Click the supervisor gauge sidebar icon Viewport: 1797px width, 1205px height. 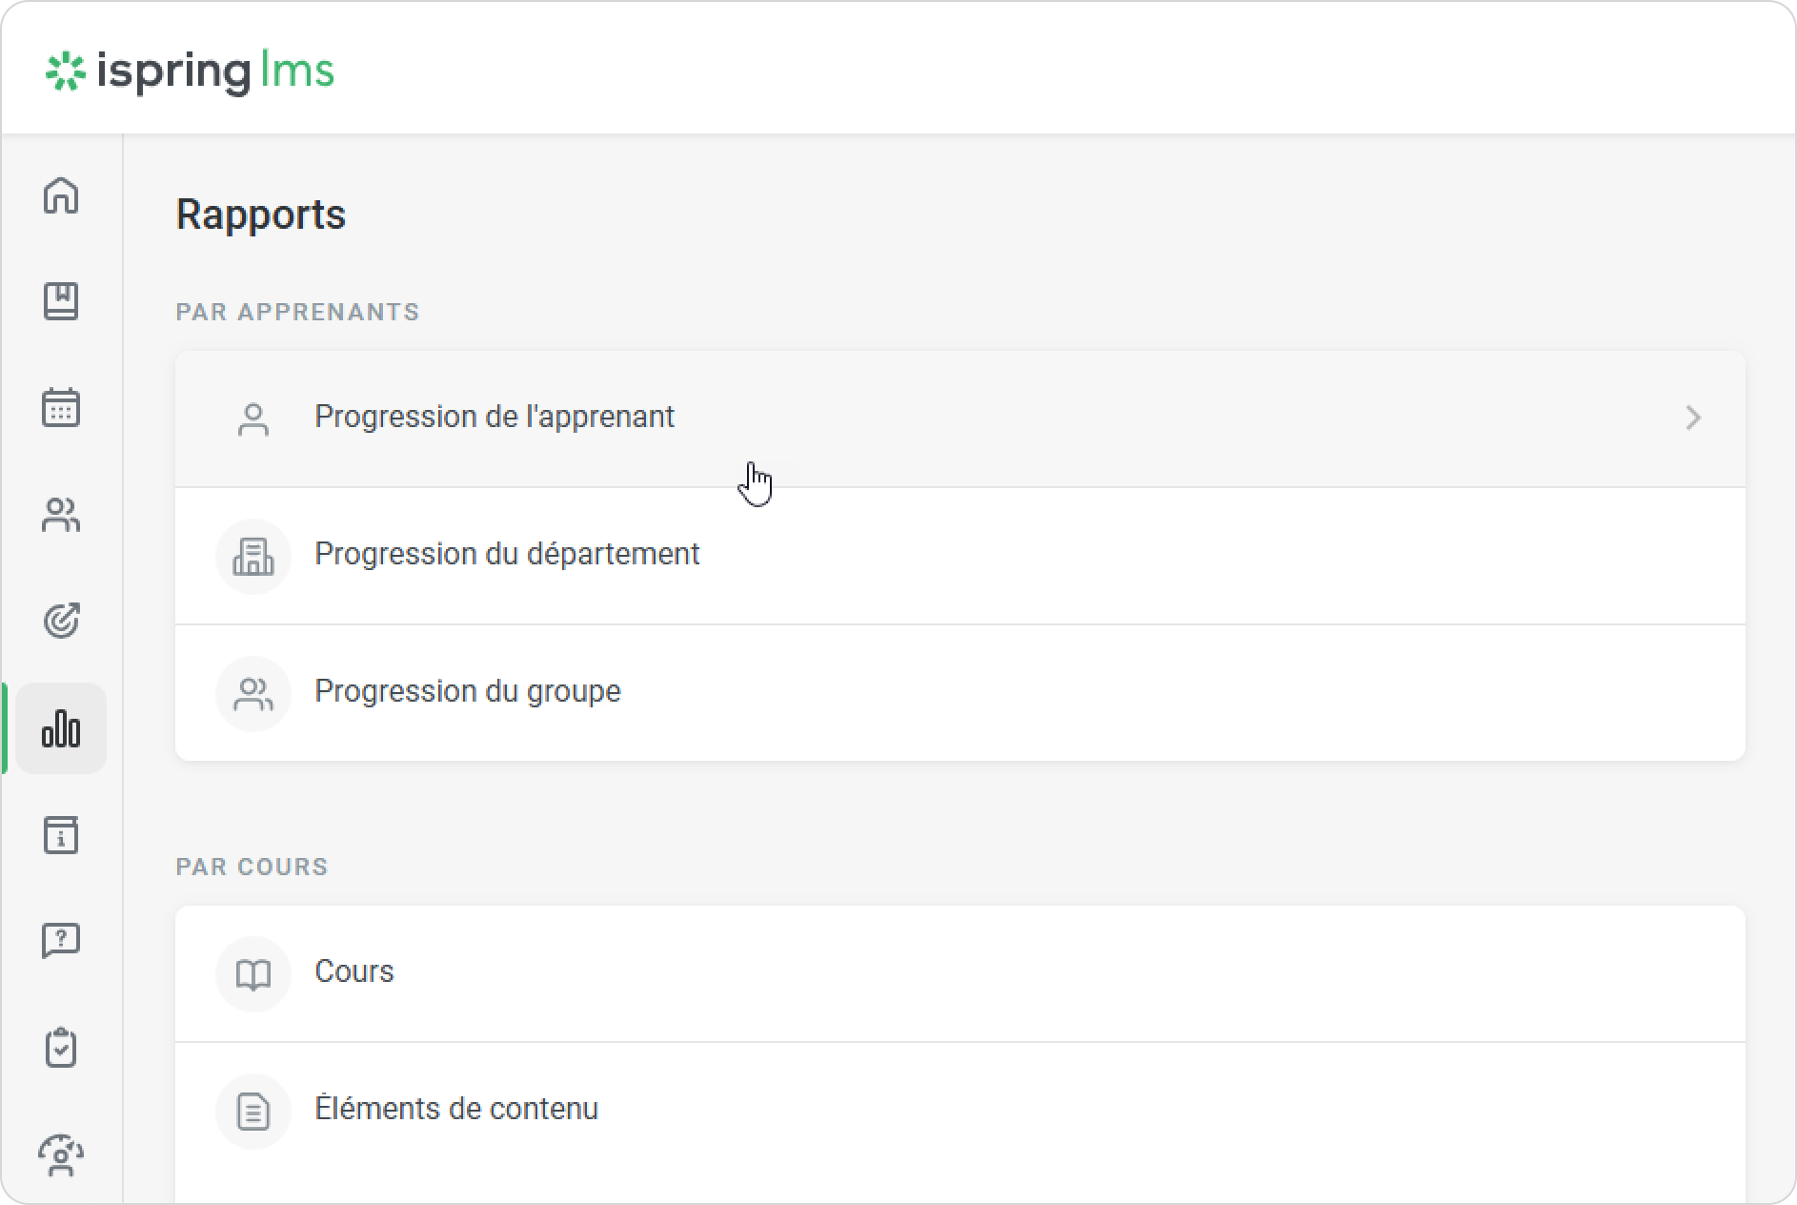[61, 1154]
